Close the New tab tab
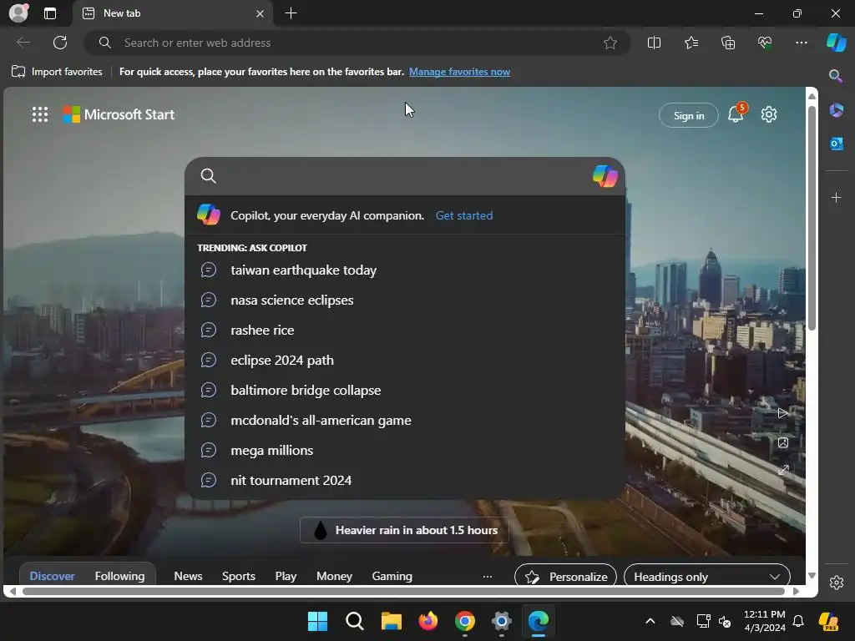The height and width of the screenshot is (641, 855). pos(261,13)
